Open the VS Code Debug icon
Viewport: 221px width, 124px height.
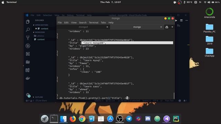(28, 46)
